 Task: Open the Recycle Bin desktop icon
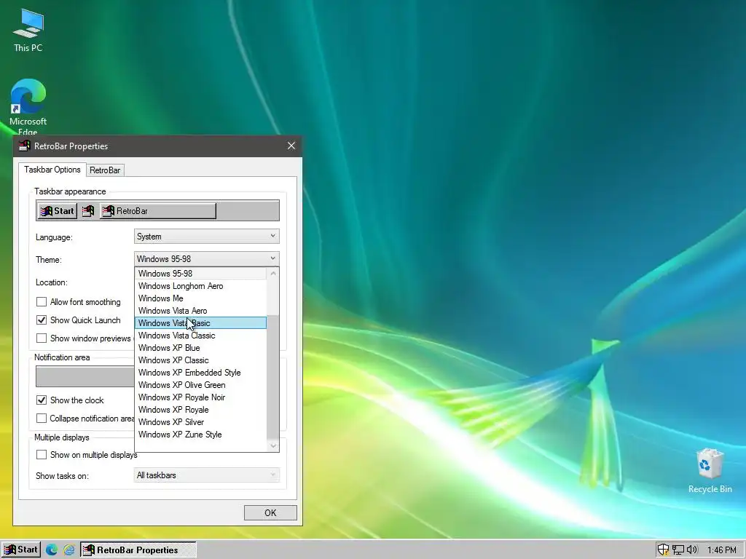click(x=710, y=471)
